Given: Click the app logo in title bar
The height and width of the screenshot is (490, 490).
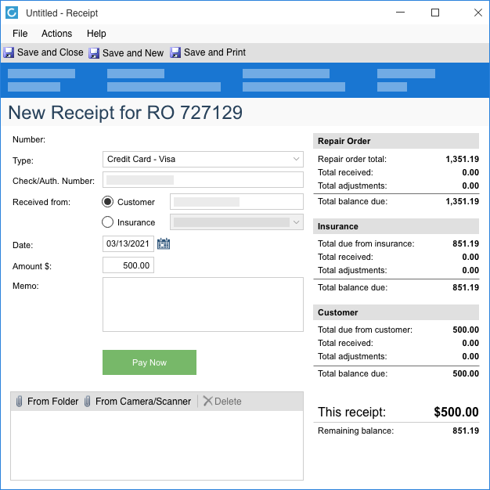Looking at the screenshot, I should [12, 13].
